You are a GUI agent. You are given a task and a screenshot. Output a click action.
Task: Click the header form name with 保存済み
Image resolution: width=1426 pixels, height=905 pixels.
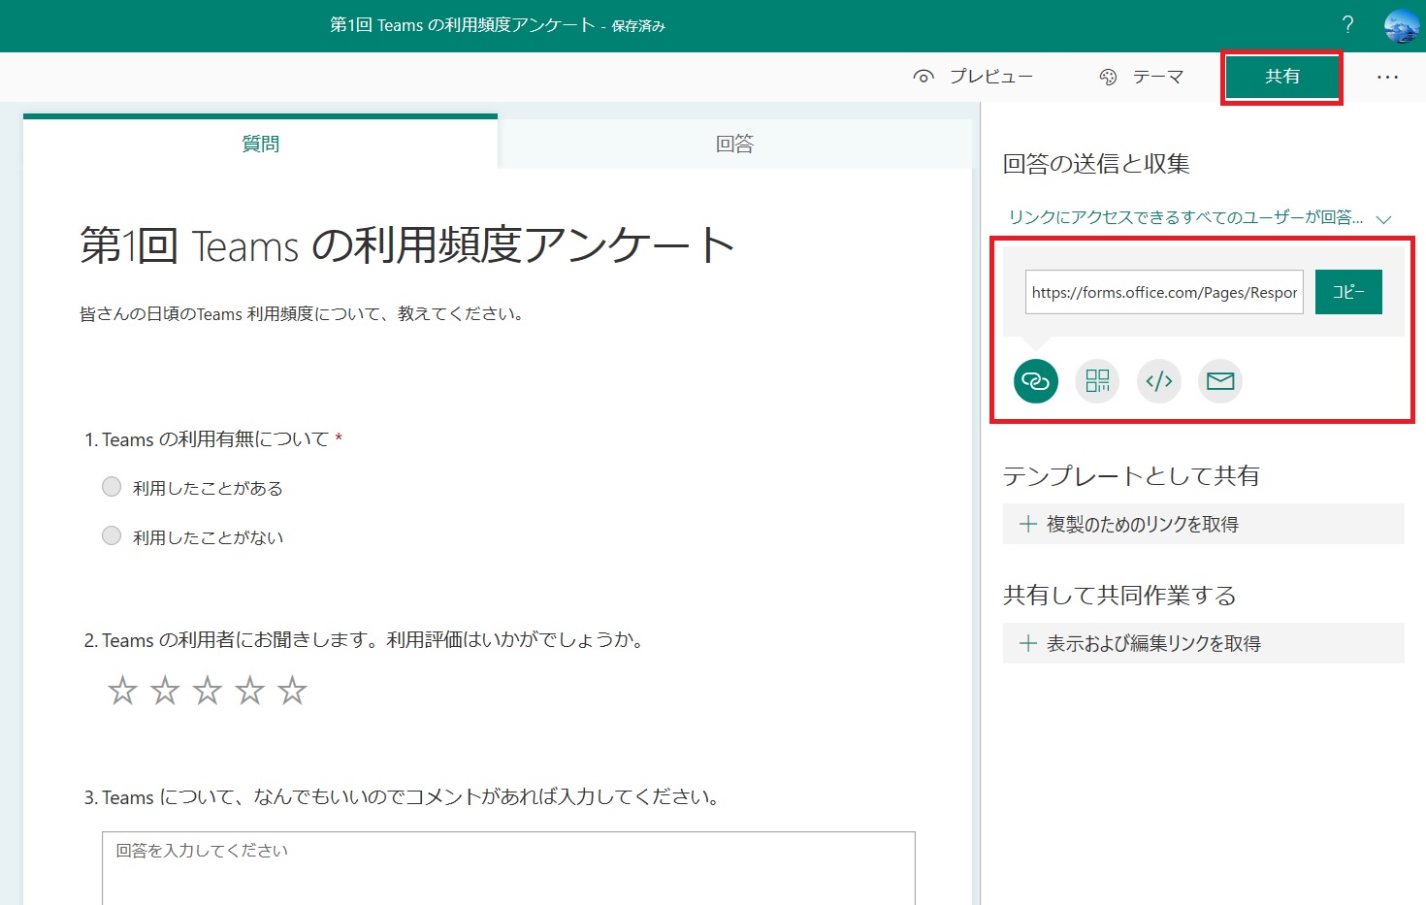pos(498,25)
